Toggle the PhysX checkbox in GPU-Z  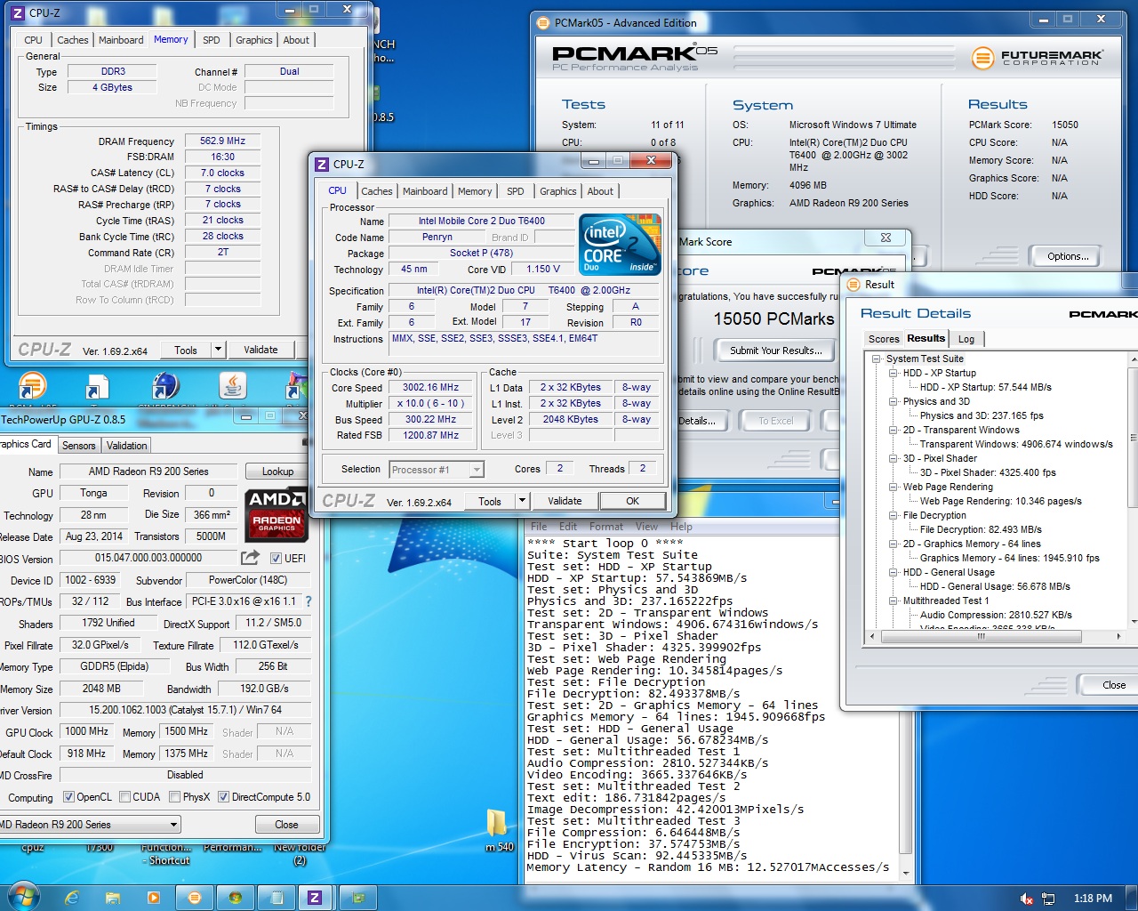click(x=175, y=797)
